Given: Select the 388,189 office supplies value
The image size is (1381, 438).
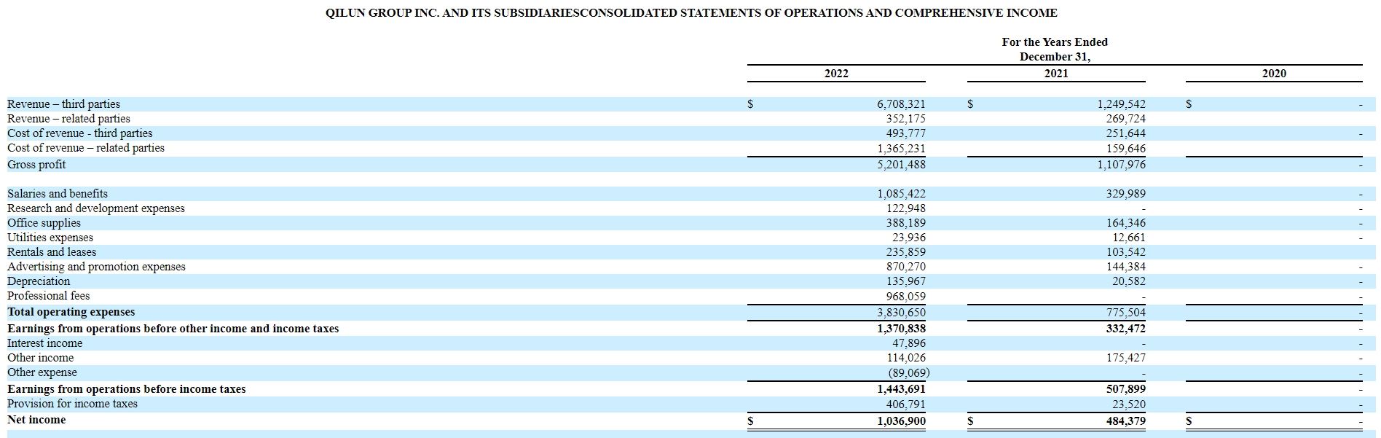Looking at the screenshot, I should click(x=905, y=223).
